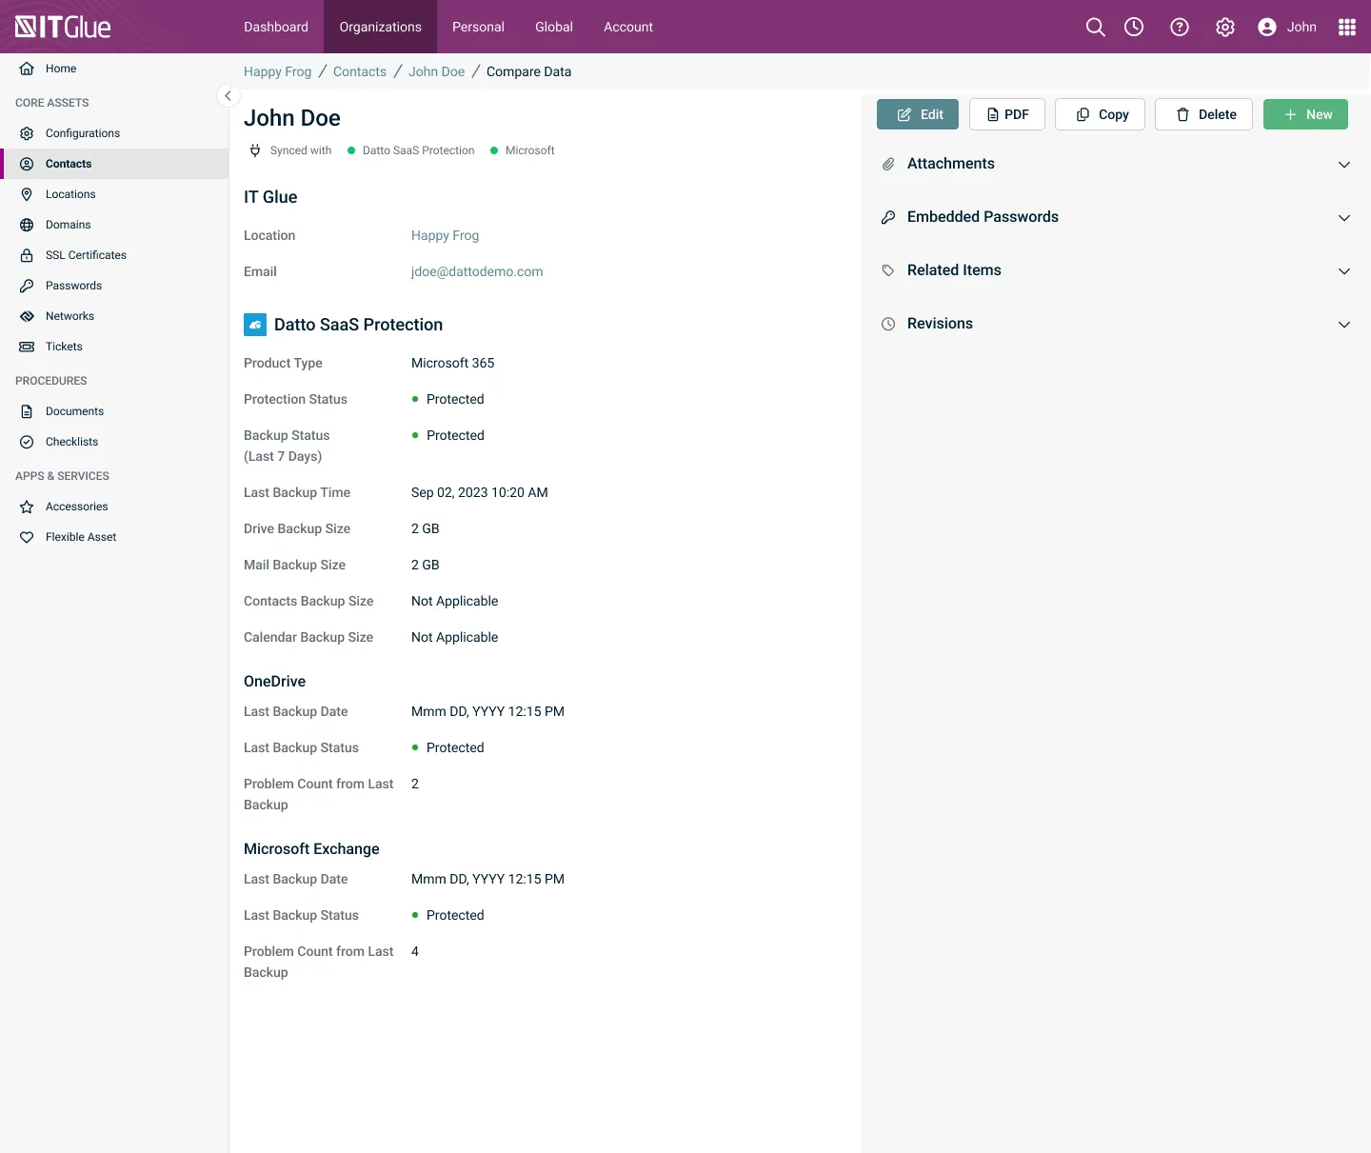Expand the Revisions section
Viewport: 1371px width, 1153px height.
point(1343,324)
